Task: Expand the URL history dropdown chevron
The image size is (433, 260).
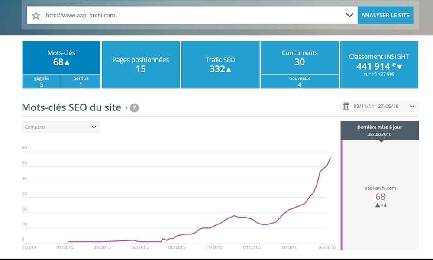Action: click(x=350, y=16)
